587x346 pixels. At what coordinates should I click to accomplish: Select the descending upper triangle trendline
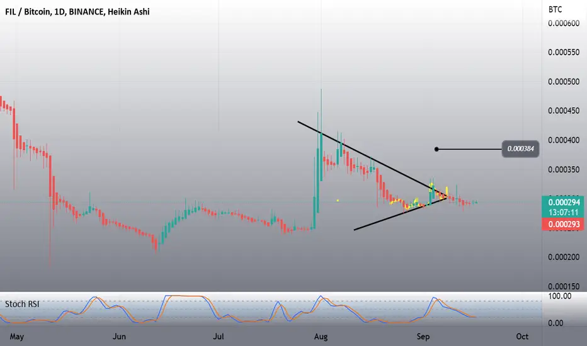click(372, 159)
